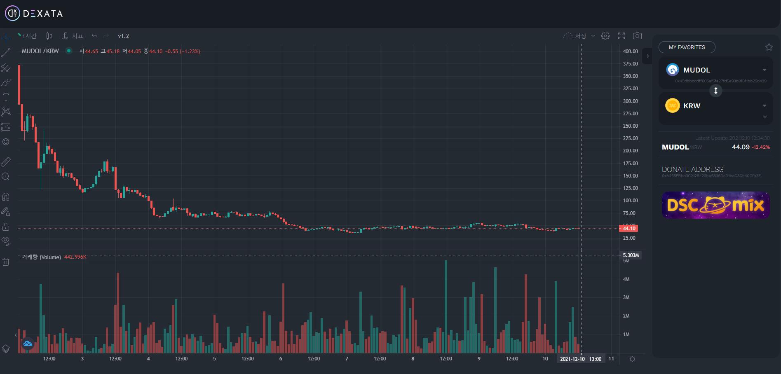Toggle hide all drawings eye icon
The width and height of the screenshot is (781, 374).
point(6,241)
